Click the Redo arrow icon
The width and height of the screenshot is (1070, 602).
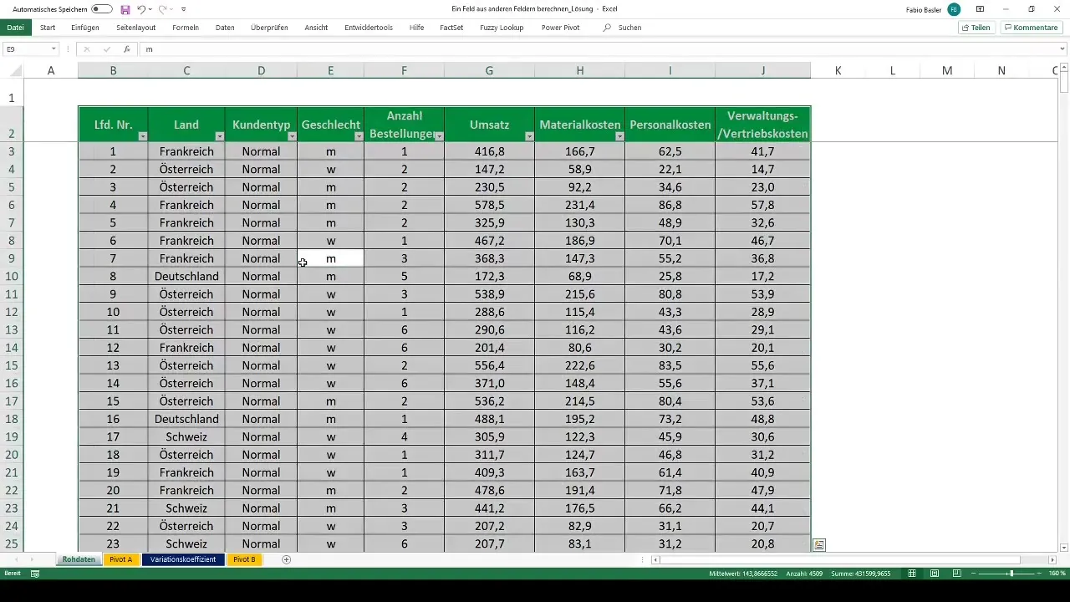pos(163,9)
